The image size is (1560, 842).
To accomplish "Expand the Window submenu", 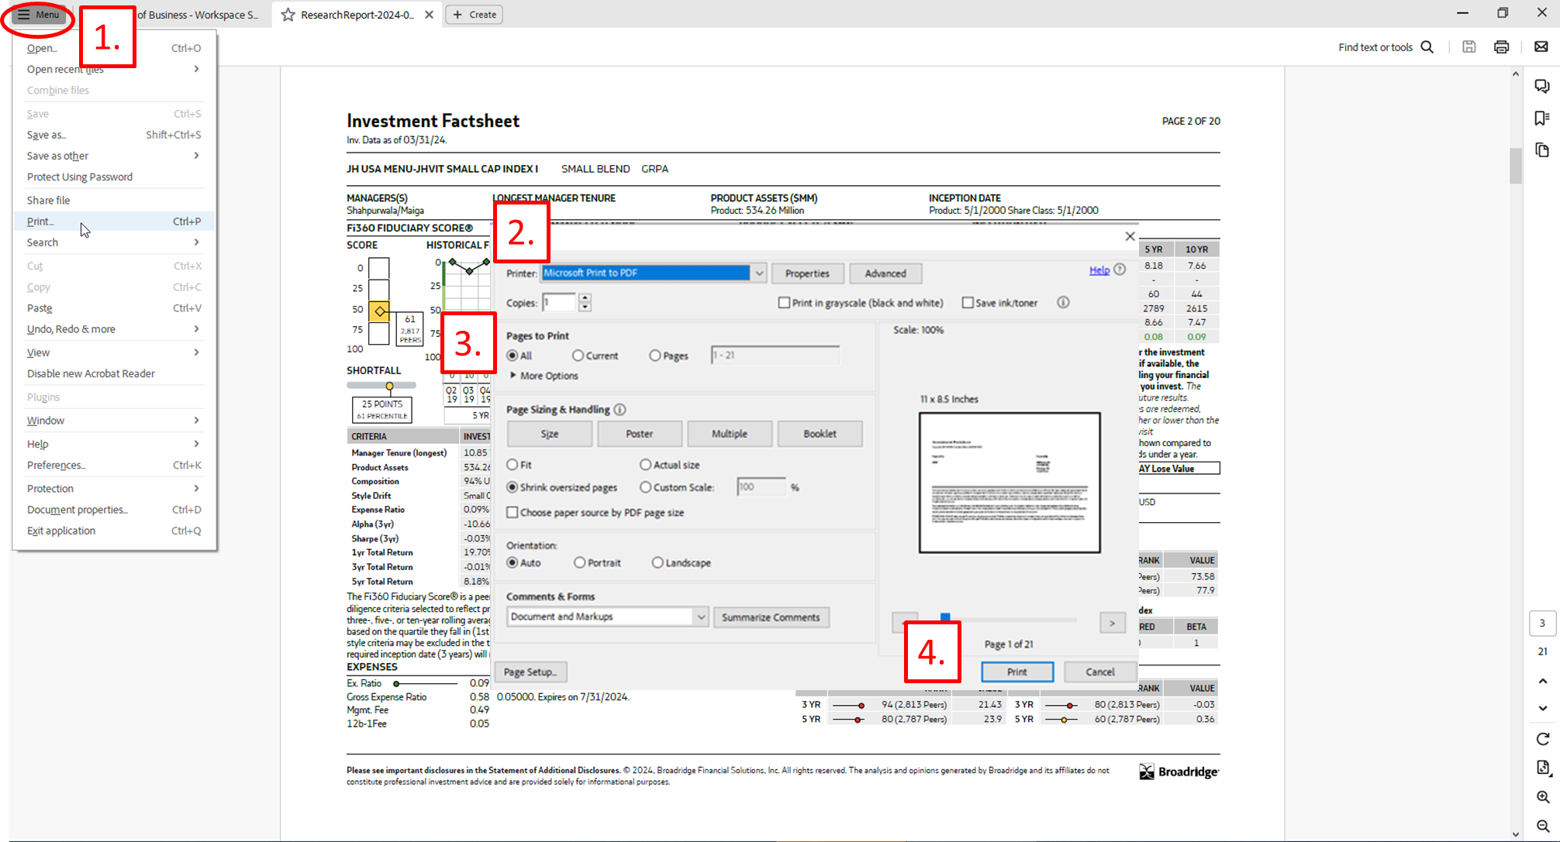I will click(x=113, y=421).
